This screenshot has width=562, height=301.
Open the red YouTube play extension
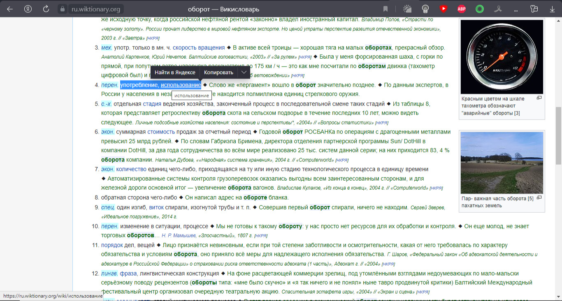(443, 9)
